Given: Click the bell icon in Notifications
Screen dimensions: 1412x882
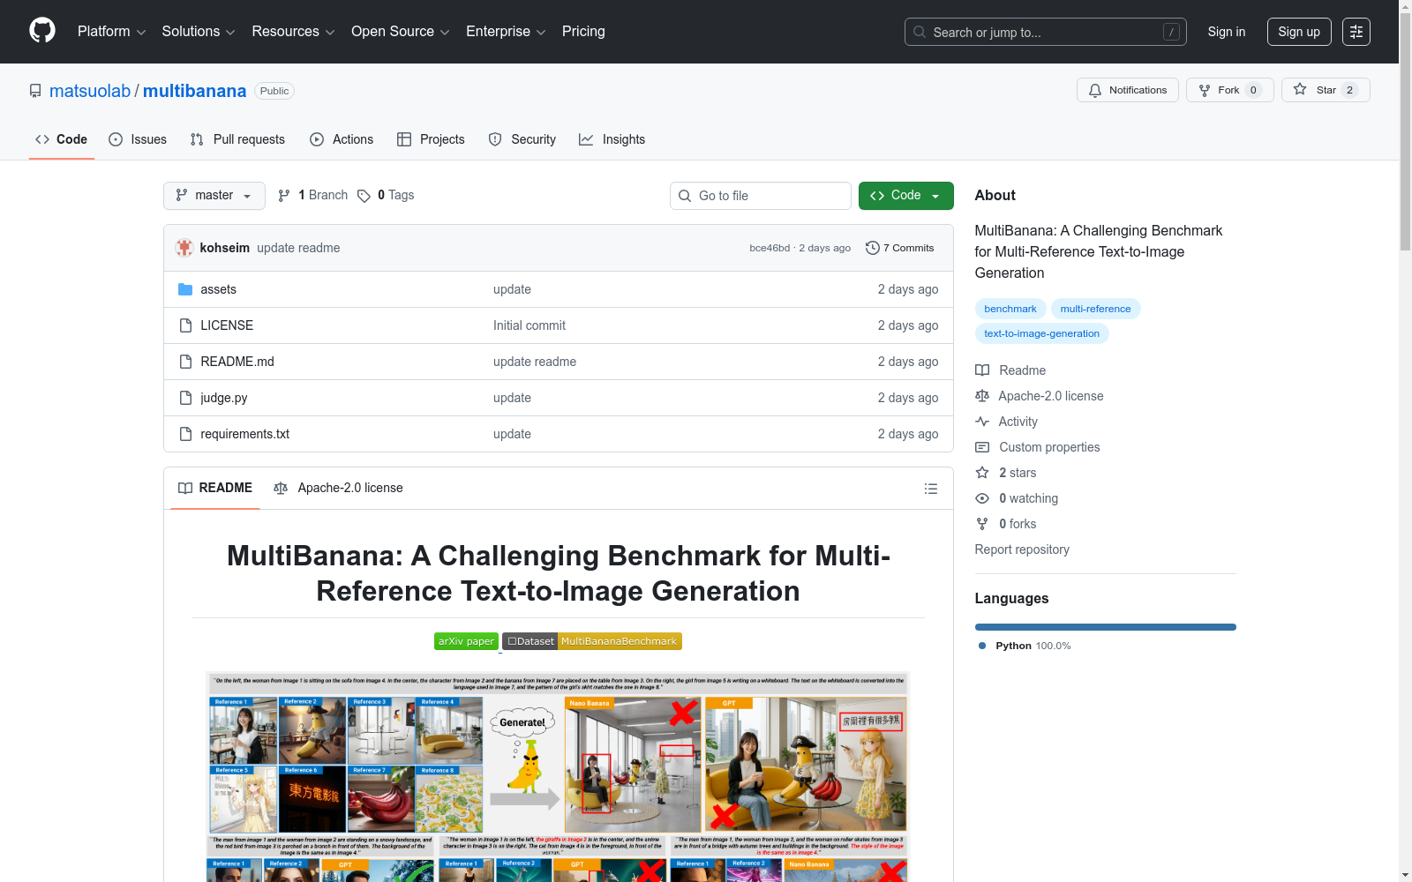Looking at the screenshot, I should [x=1095, y=90].
